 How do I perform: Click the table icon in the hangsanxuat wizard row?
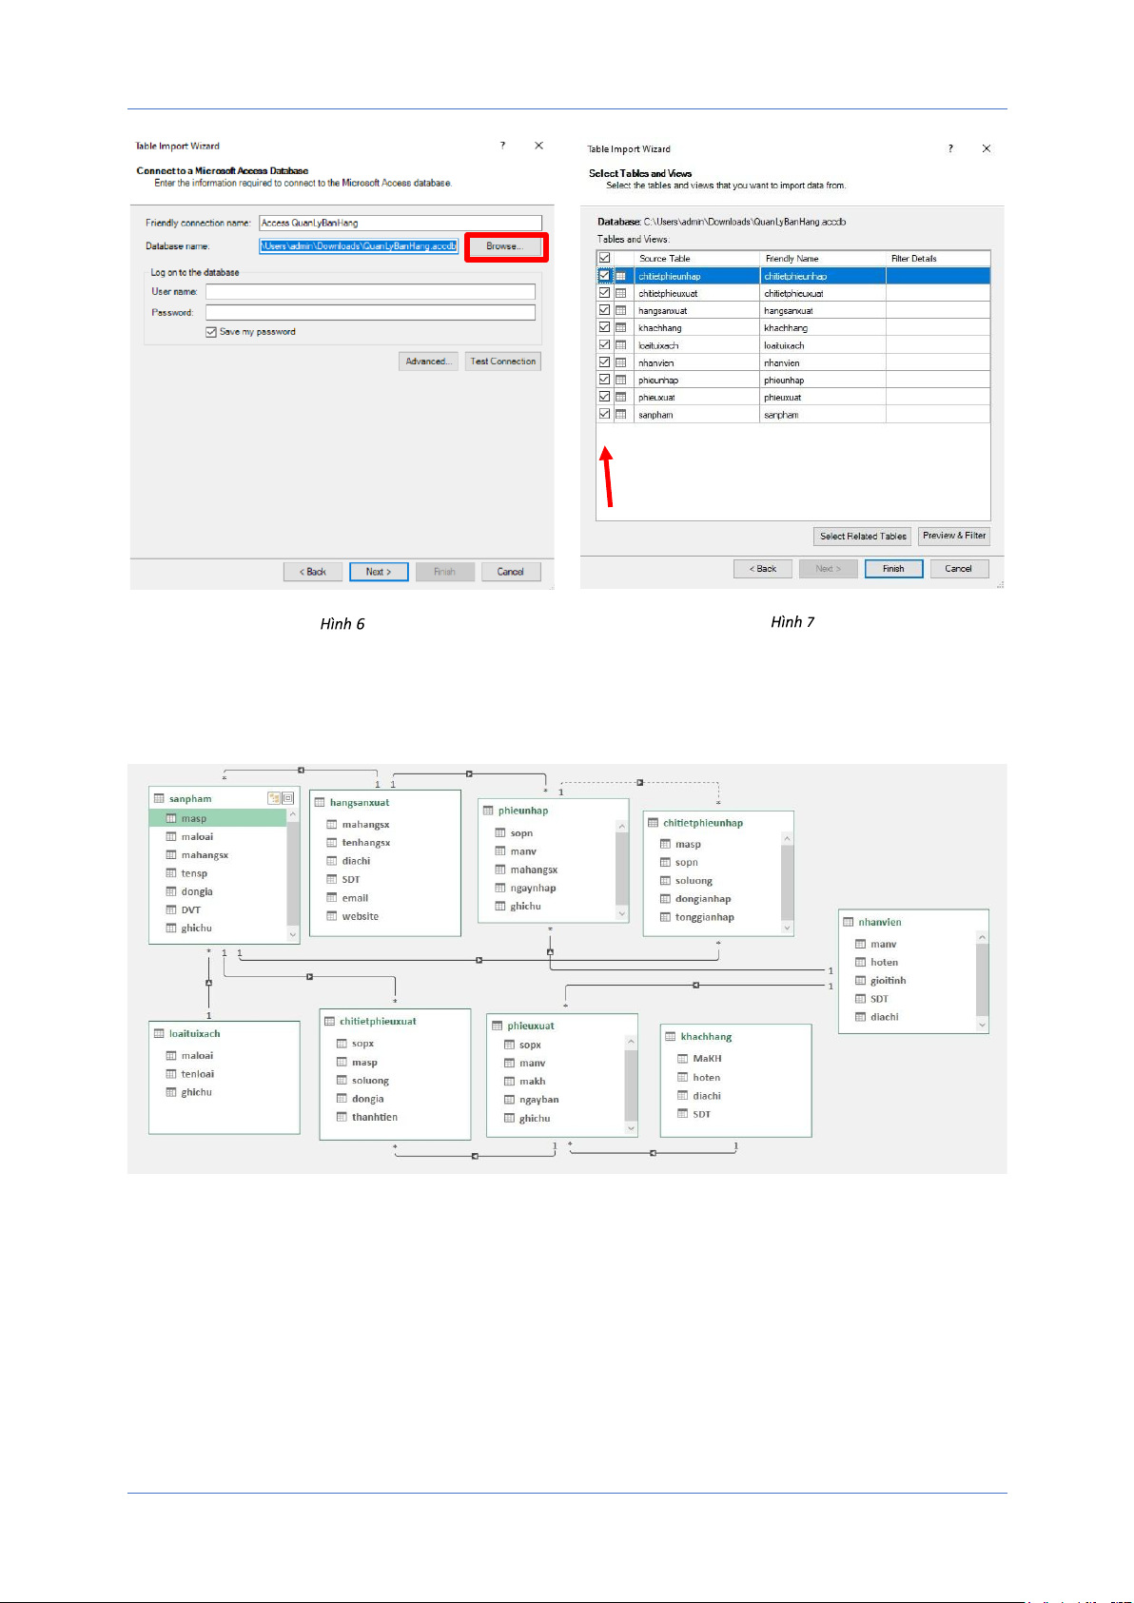point(620,311)
